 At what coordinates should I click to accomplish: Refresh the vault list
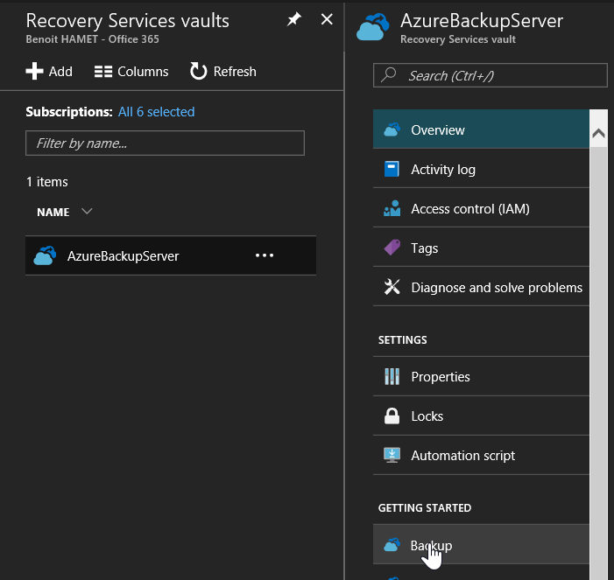(223, 72)
